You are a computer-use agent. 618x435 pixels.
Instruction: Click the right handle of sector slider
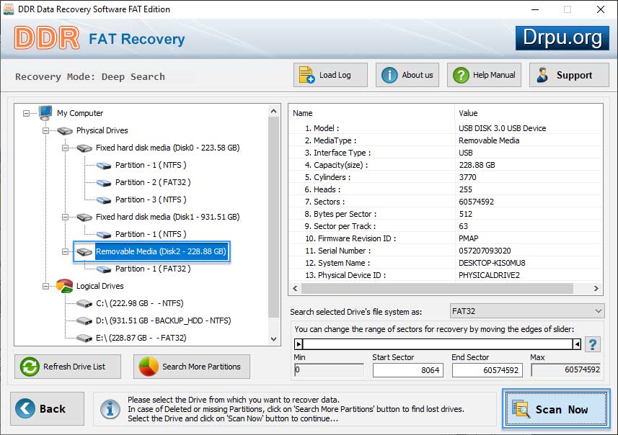[577, 344]
